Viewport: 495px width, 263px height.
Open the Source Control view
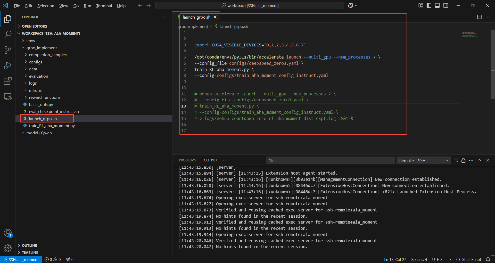[8, 50]
